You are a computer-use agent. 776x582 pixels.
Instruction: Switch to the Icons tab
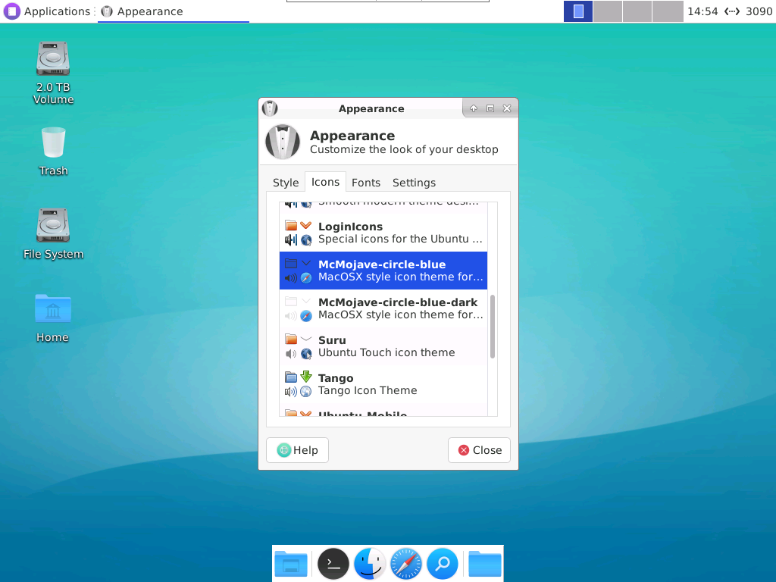pos(325,182)
